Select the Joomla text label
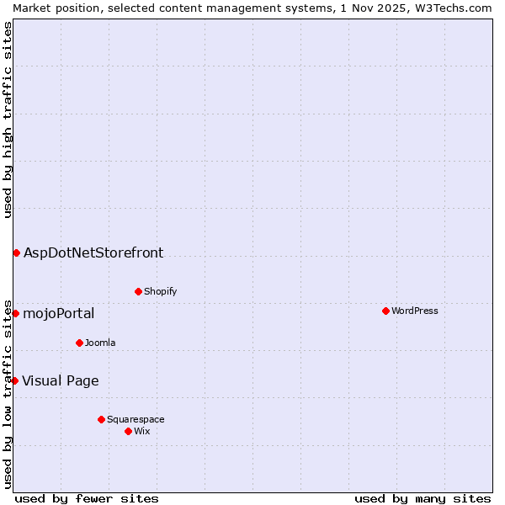This screenshot has width=505, height=505. click(x=100, y=343)
